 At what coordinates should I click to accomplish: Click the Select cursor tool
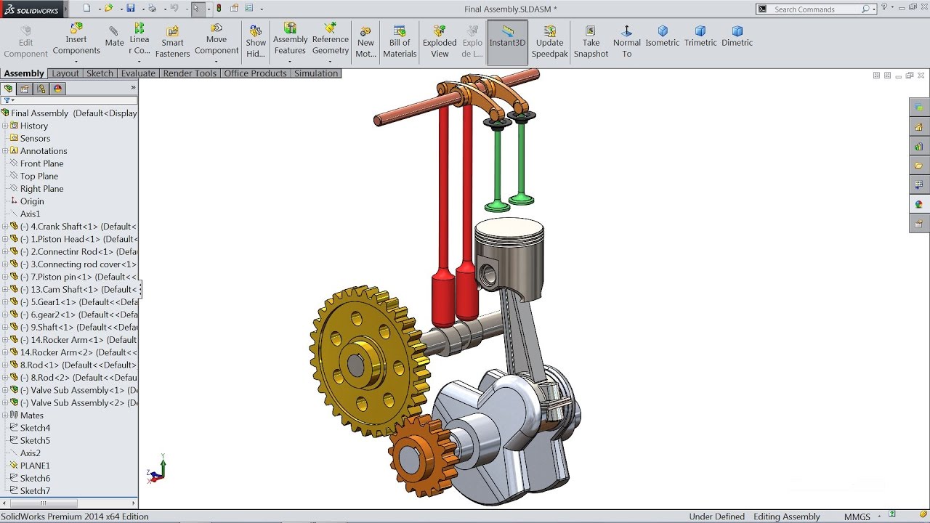pyautogui.click(x=197, y=9)
